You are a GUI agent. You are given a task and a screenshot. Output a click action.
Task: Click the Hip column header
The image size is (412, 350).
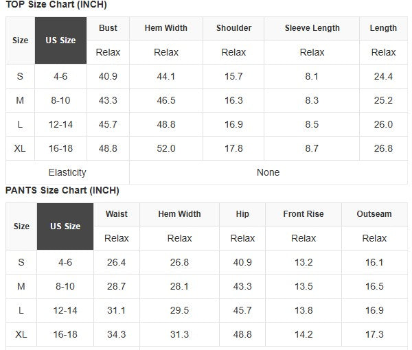coord(242,214)
